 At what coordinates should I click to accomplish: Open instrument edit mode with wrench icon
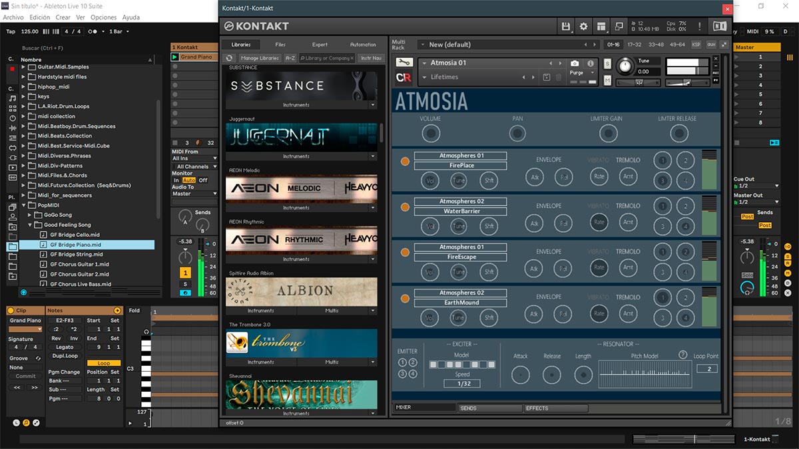point(403,63)
